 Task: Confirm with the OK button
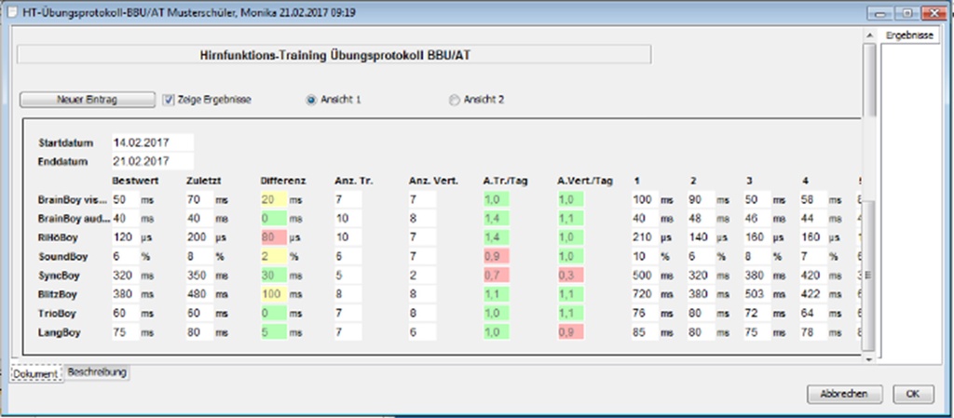point(913,394)
